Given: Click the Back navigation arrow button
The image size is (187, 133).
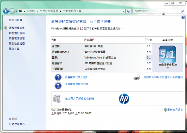Looking at the screenshot, I should pyautogui.click(x=6, y=11).
